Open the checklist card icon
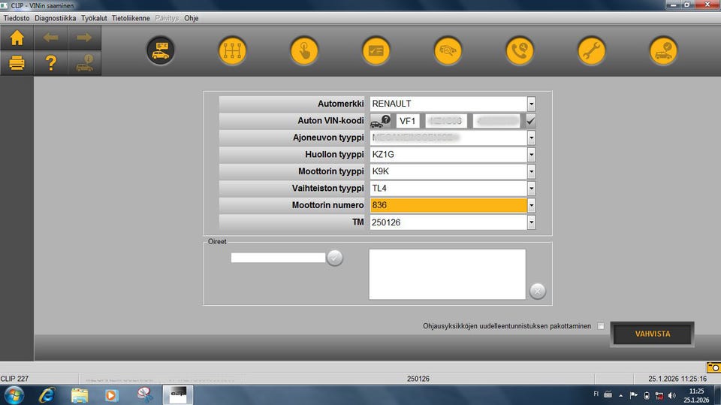 tap(376, 50)
